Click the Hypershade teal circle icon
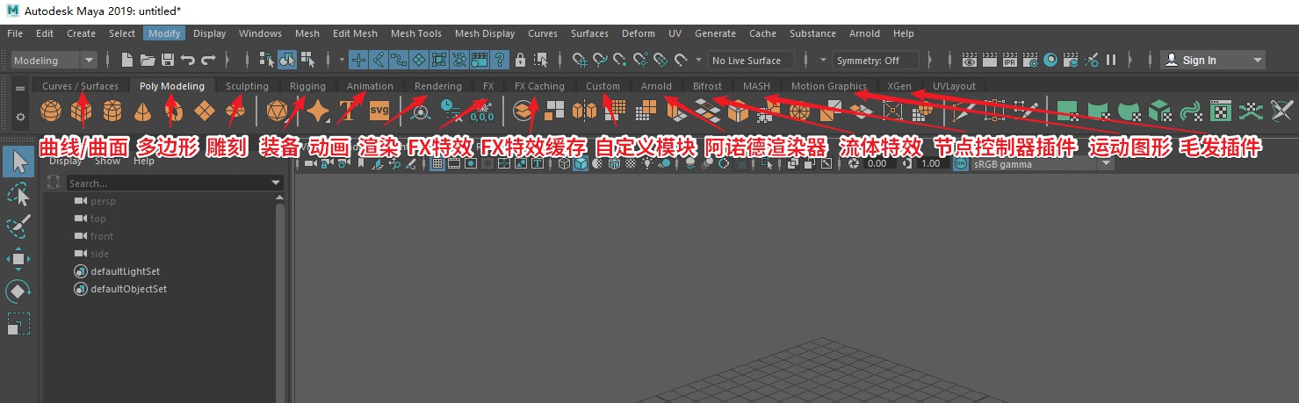 (1050, 60)
